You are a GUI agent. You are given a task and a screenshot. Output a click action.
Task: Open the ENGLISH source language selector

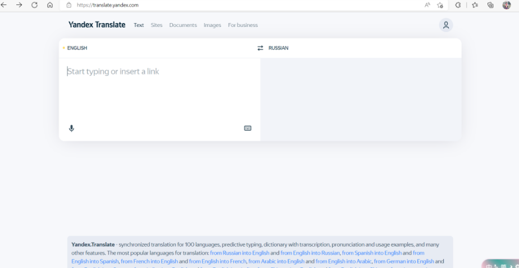[77, 48]
